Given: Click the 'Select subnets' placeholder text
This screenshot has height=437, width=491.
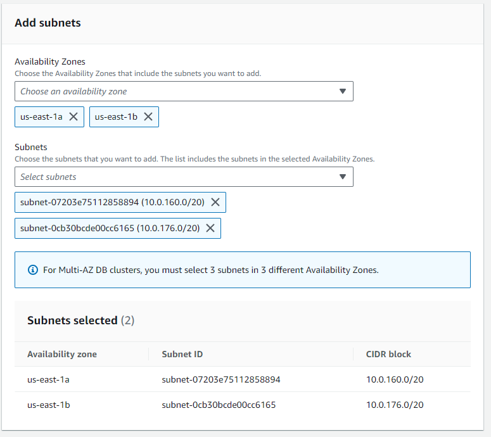Looking at the screenshot, I should pyautogui.click(x=48, y=177).
